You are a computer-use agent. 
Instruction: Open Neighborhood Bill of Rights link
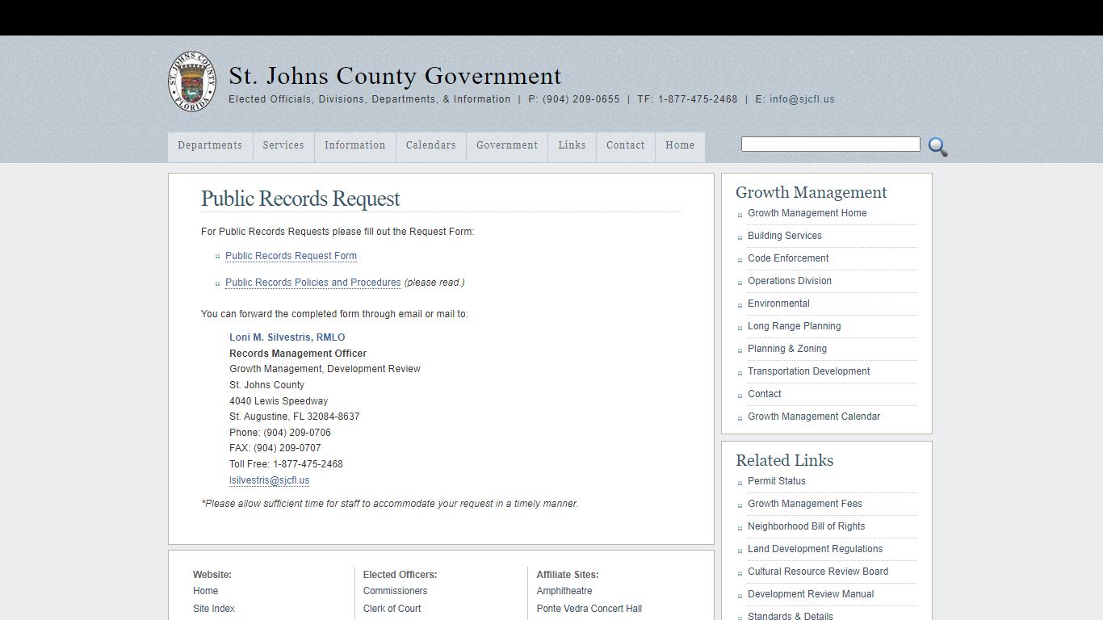pyautogui.click(x=807, y=526)
